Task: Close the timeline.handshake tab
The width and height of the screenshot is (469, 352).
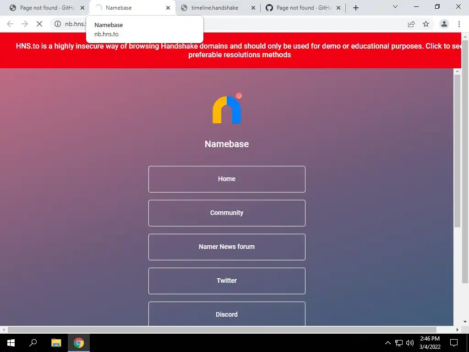Action: [x=253, y=8]
